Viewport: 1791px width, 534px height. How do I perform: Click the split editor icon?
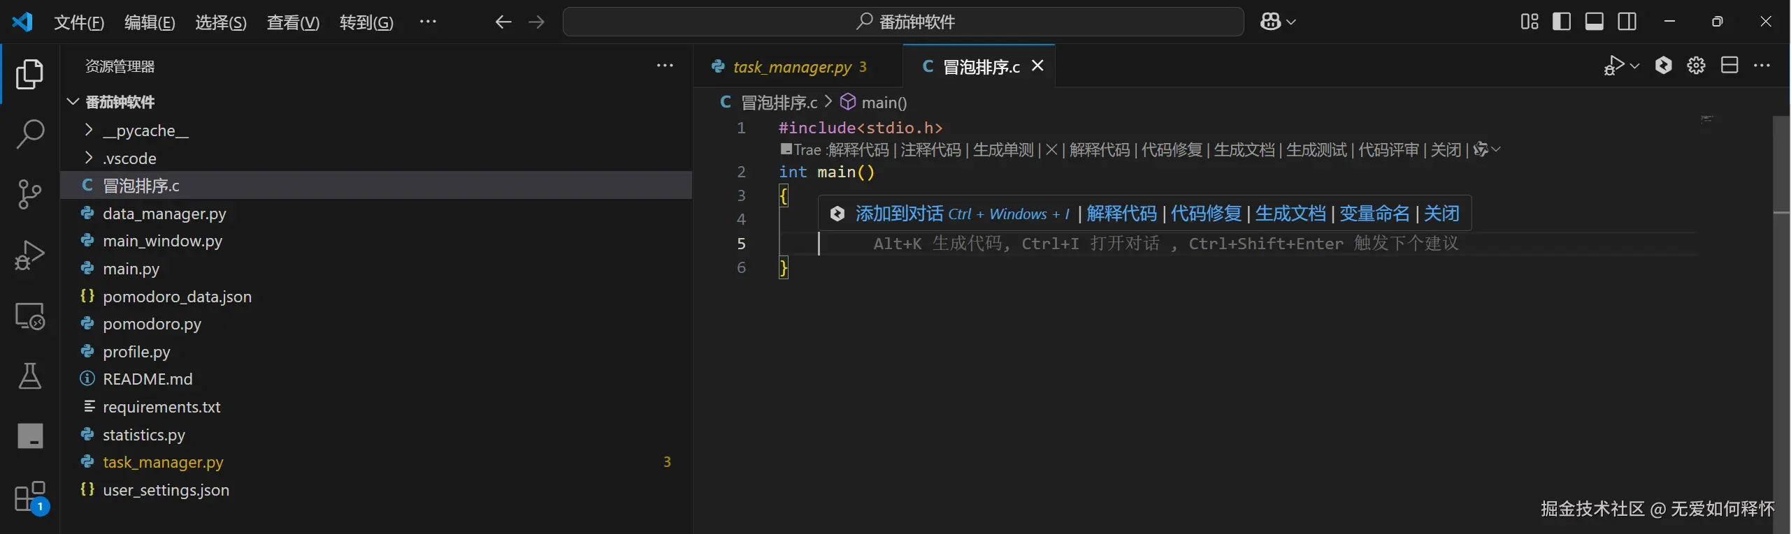click(1729, 66)
